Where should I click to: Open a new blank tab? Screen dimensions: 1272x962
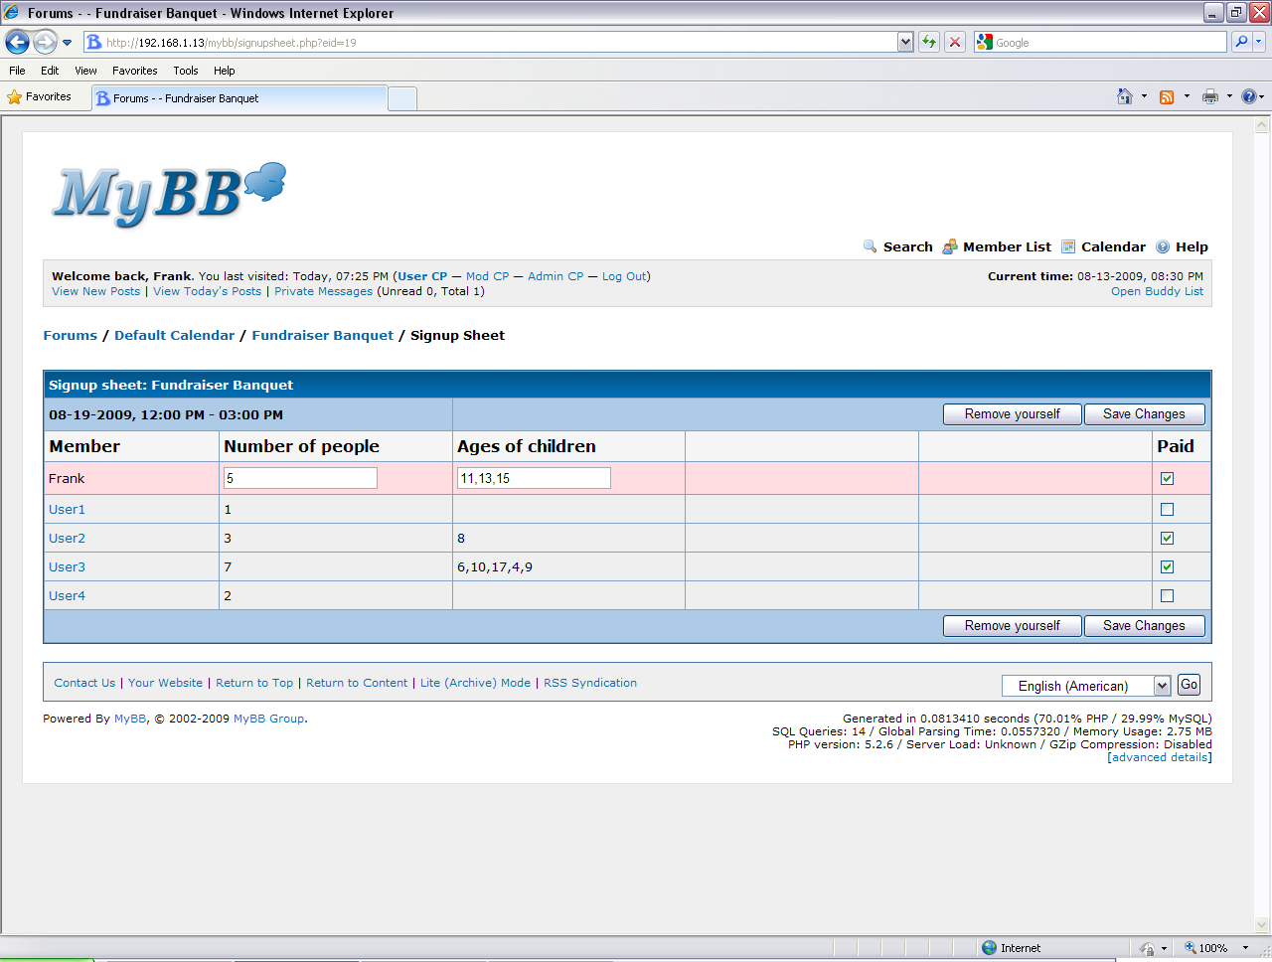pos(401,98)
